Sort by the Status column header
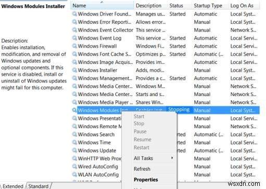 pyautogui.click(x=180, y=6)
